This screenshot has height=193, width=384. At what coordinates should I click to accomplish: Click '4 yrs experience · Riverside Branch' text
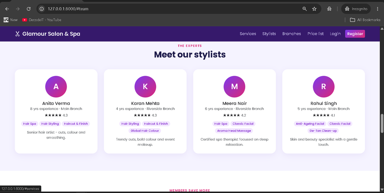coord(145,109)
